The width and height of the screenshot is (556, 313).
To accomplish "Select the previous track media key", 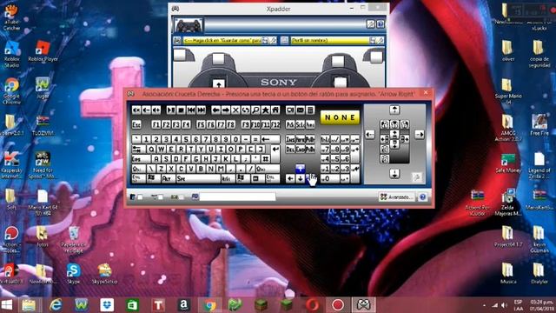I will click(191, 110).
